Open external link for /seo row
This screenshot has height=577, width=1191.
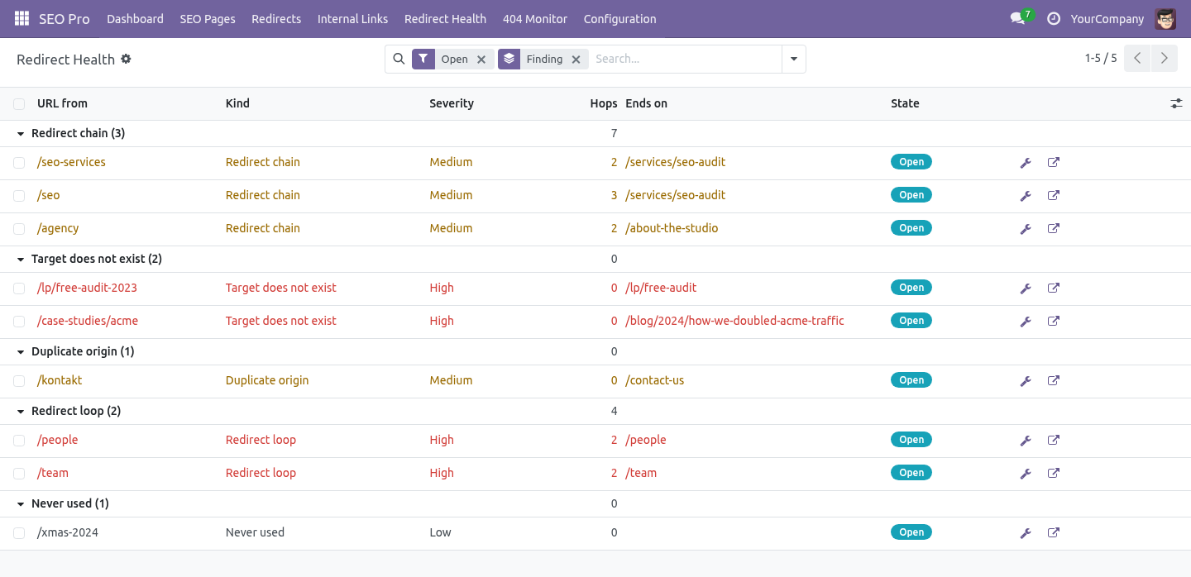click(1054, 195)
